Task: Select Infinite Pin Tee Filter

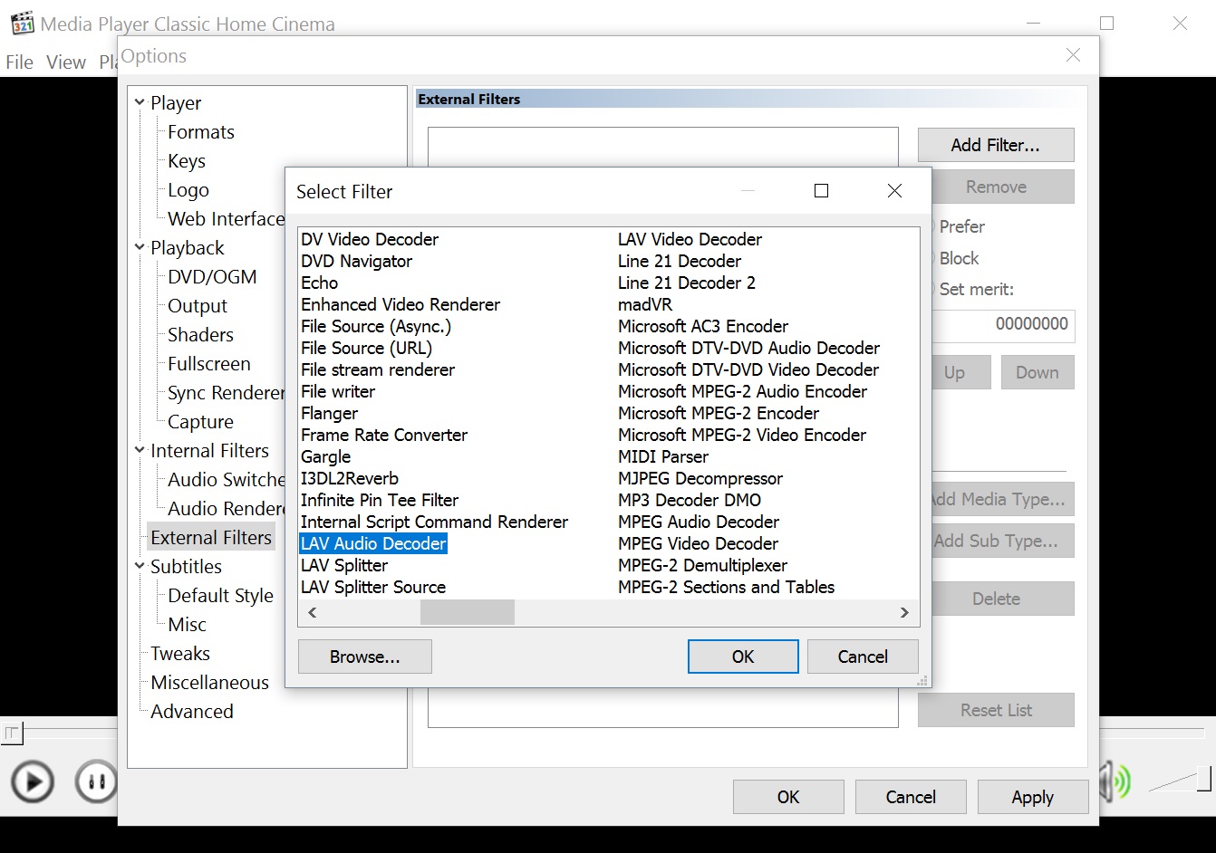Action: (380, 500)
